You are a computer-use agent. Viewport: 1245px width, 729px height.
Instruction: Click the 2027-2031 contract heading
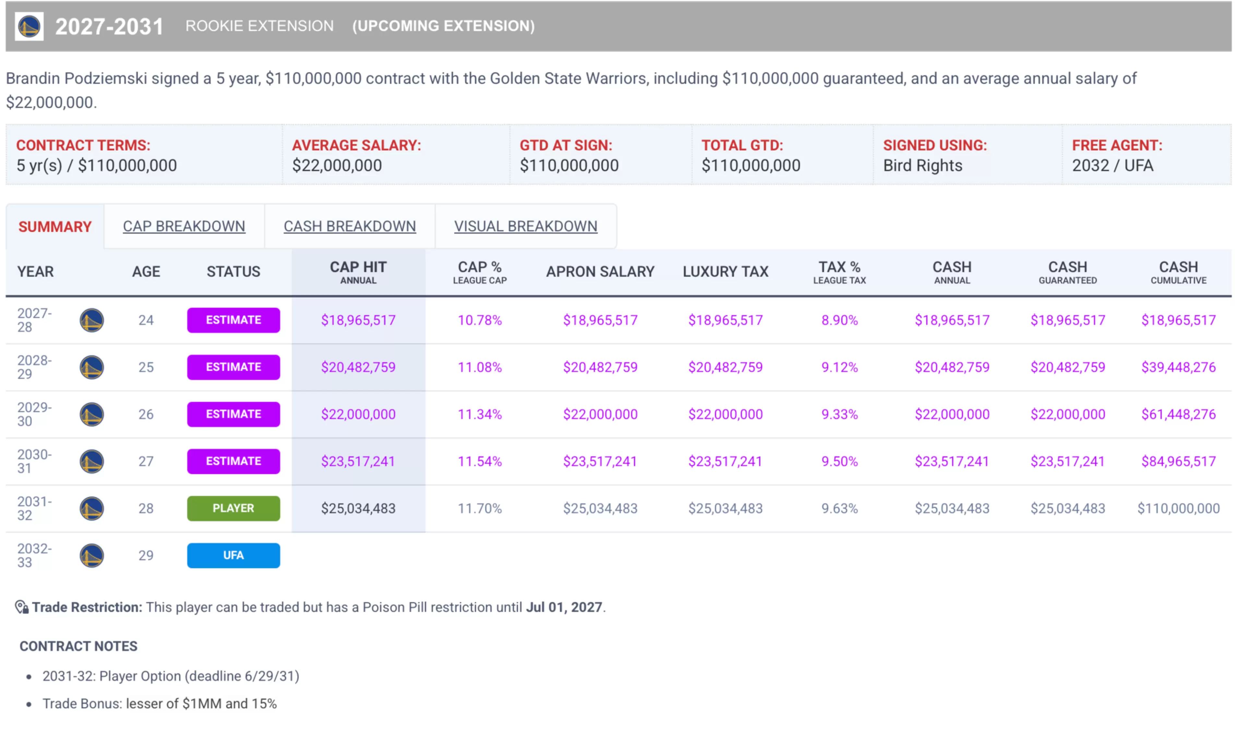[110, 27]
